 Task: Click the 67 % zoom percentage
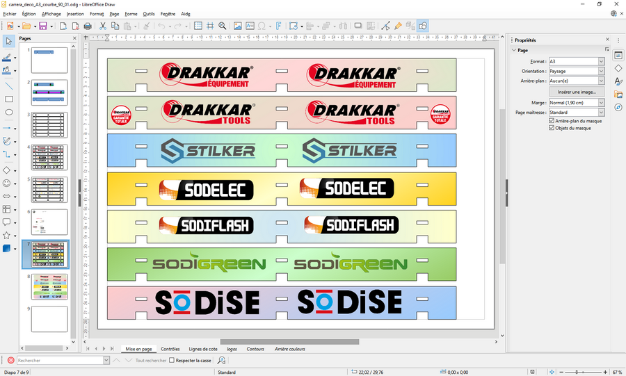tap(617, 372)
